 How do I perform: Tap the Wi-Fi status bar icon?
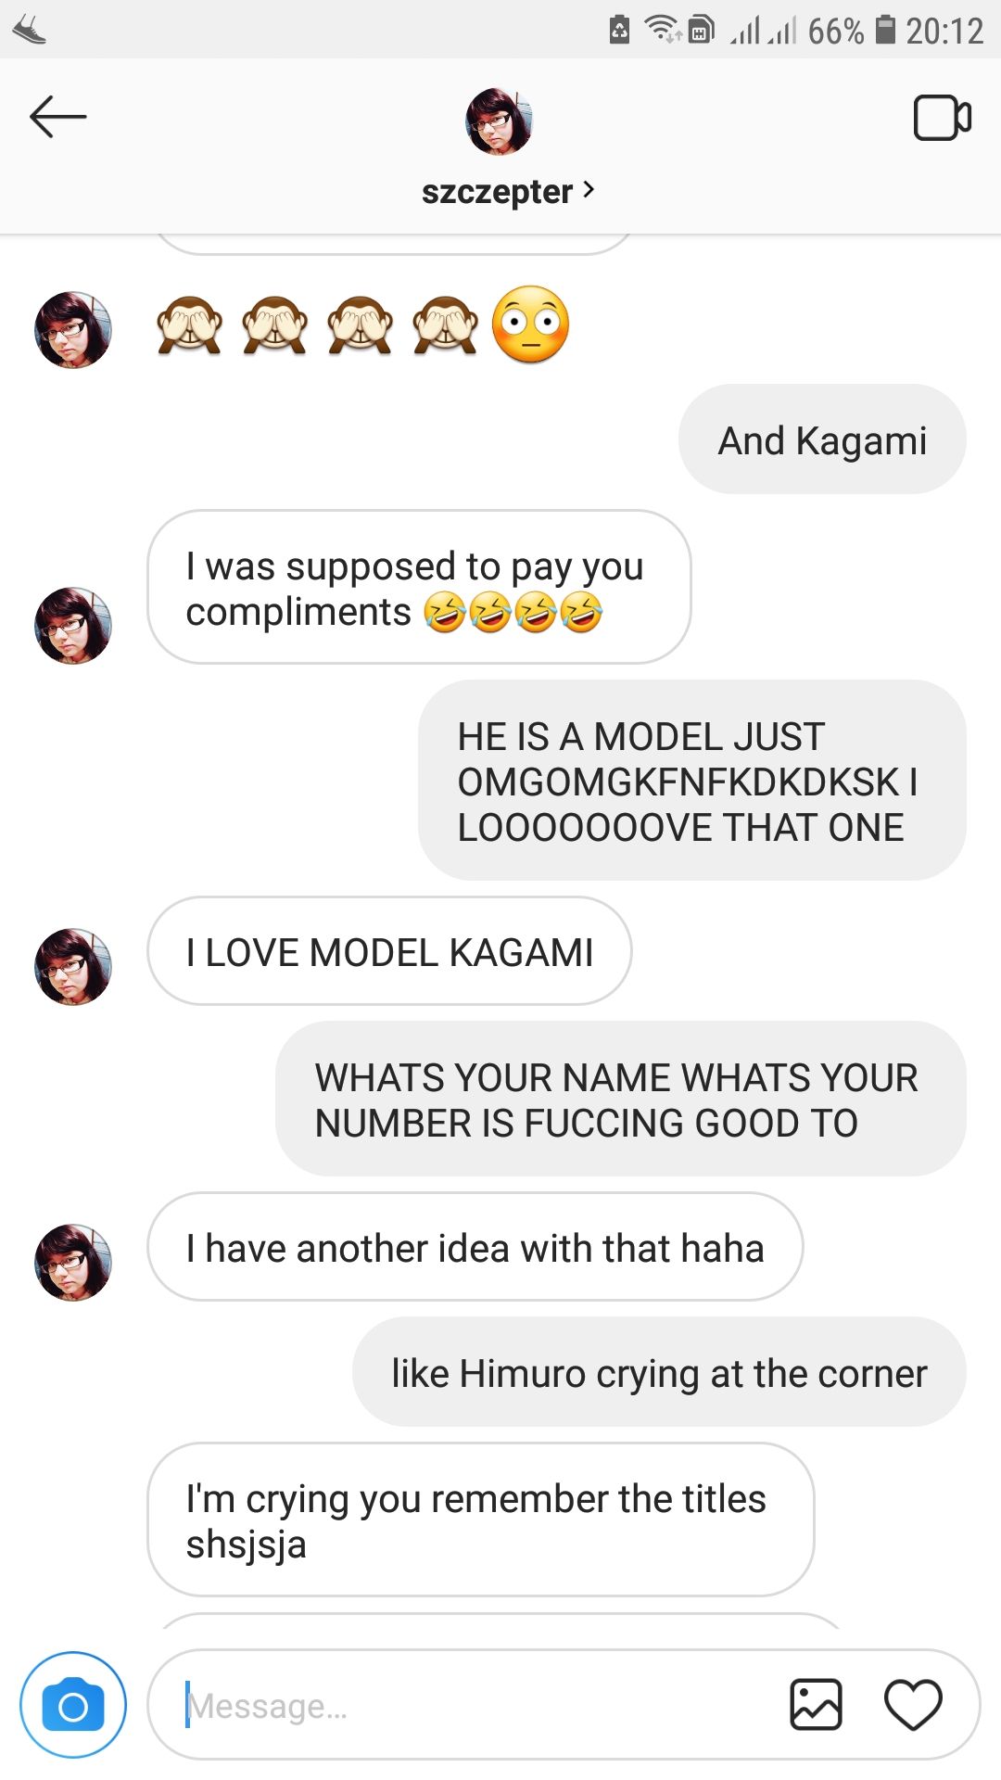663,30
